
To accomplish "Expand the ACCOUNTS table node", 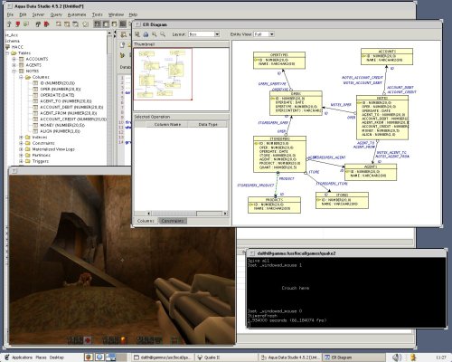I will (x=14, y=59).
